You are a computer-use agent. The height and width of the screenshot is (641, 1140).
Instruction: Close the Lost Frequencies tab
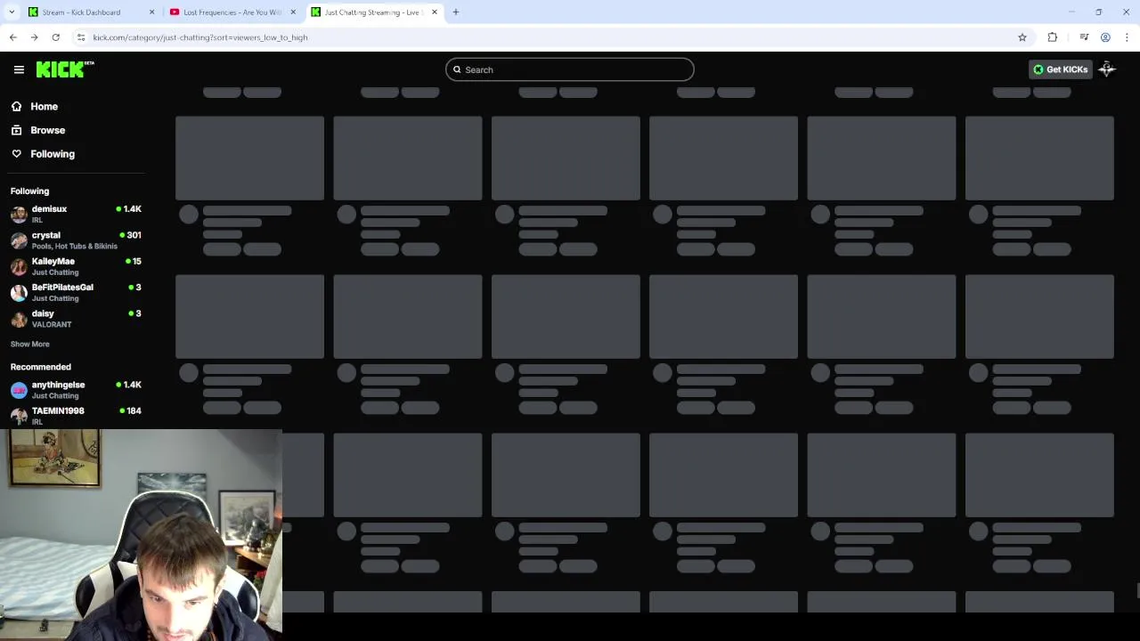click(293, 12)
